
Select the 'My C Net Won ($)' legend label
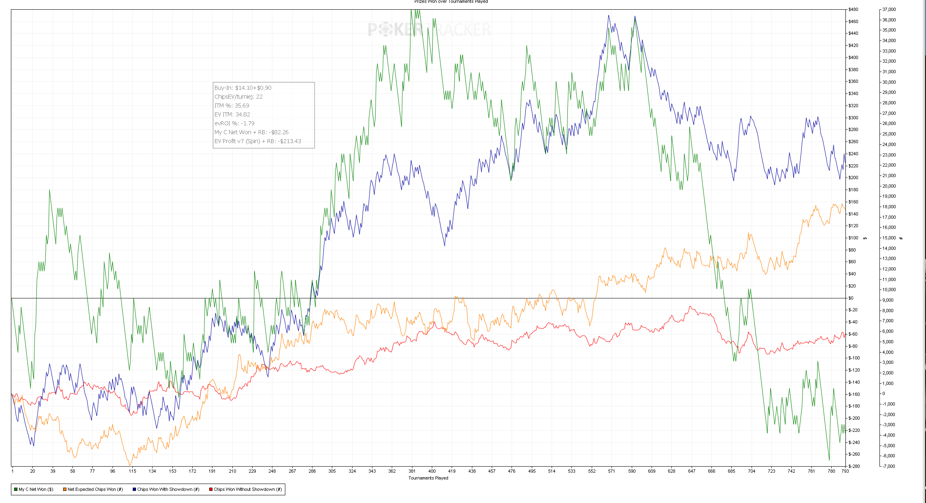click(36, 489)
